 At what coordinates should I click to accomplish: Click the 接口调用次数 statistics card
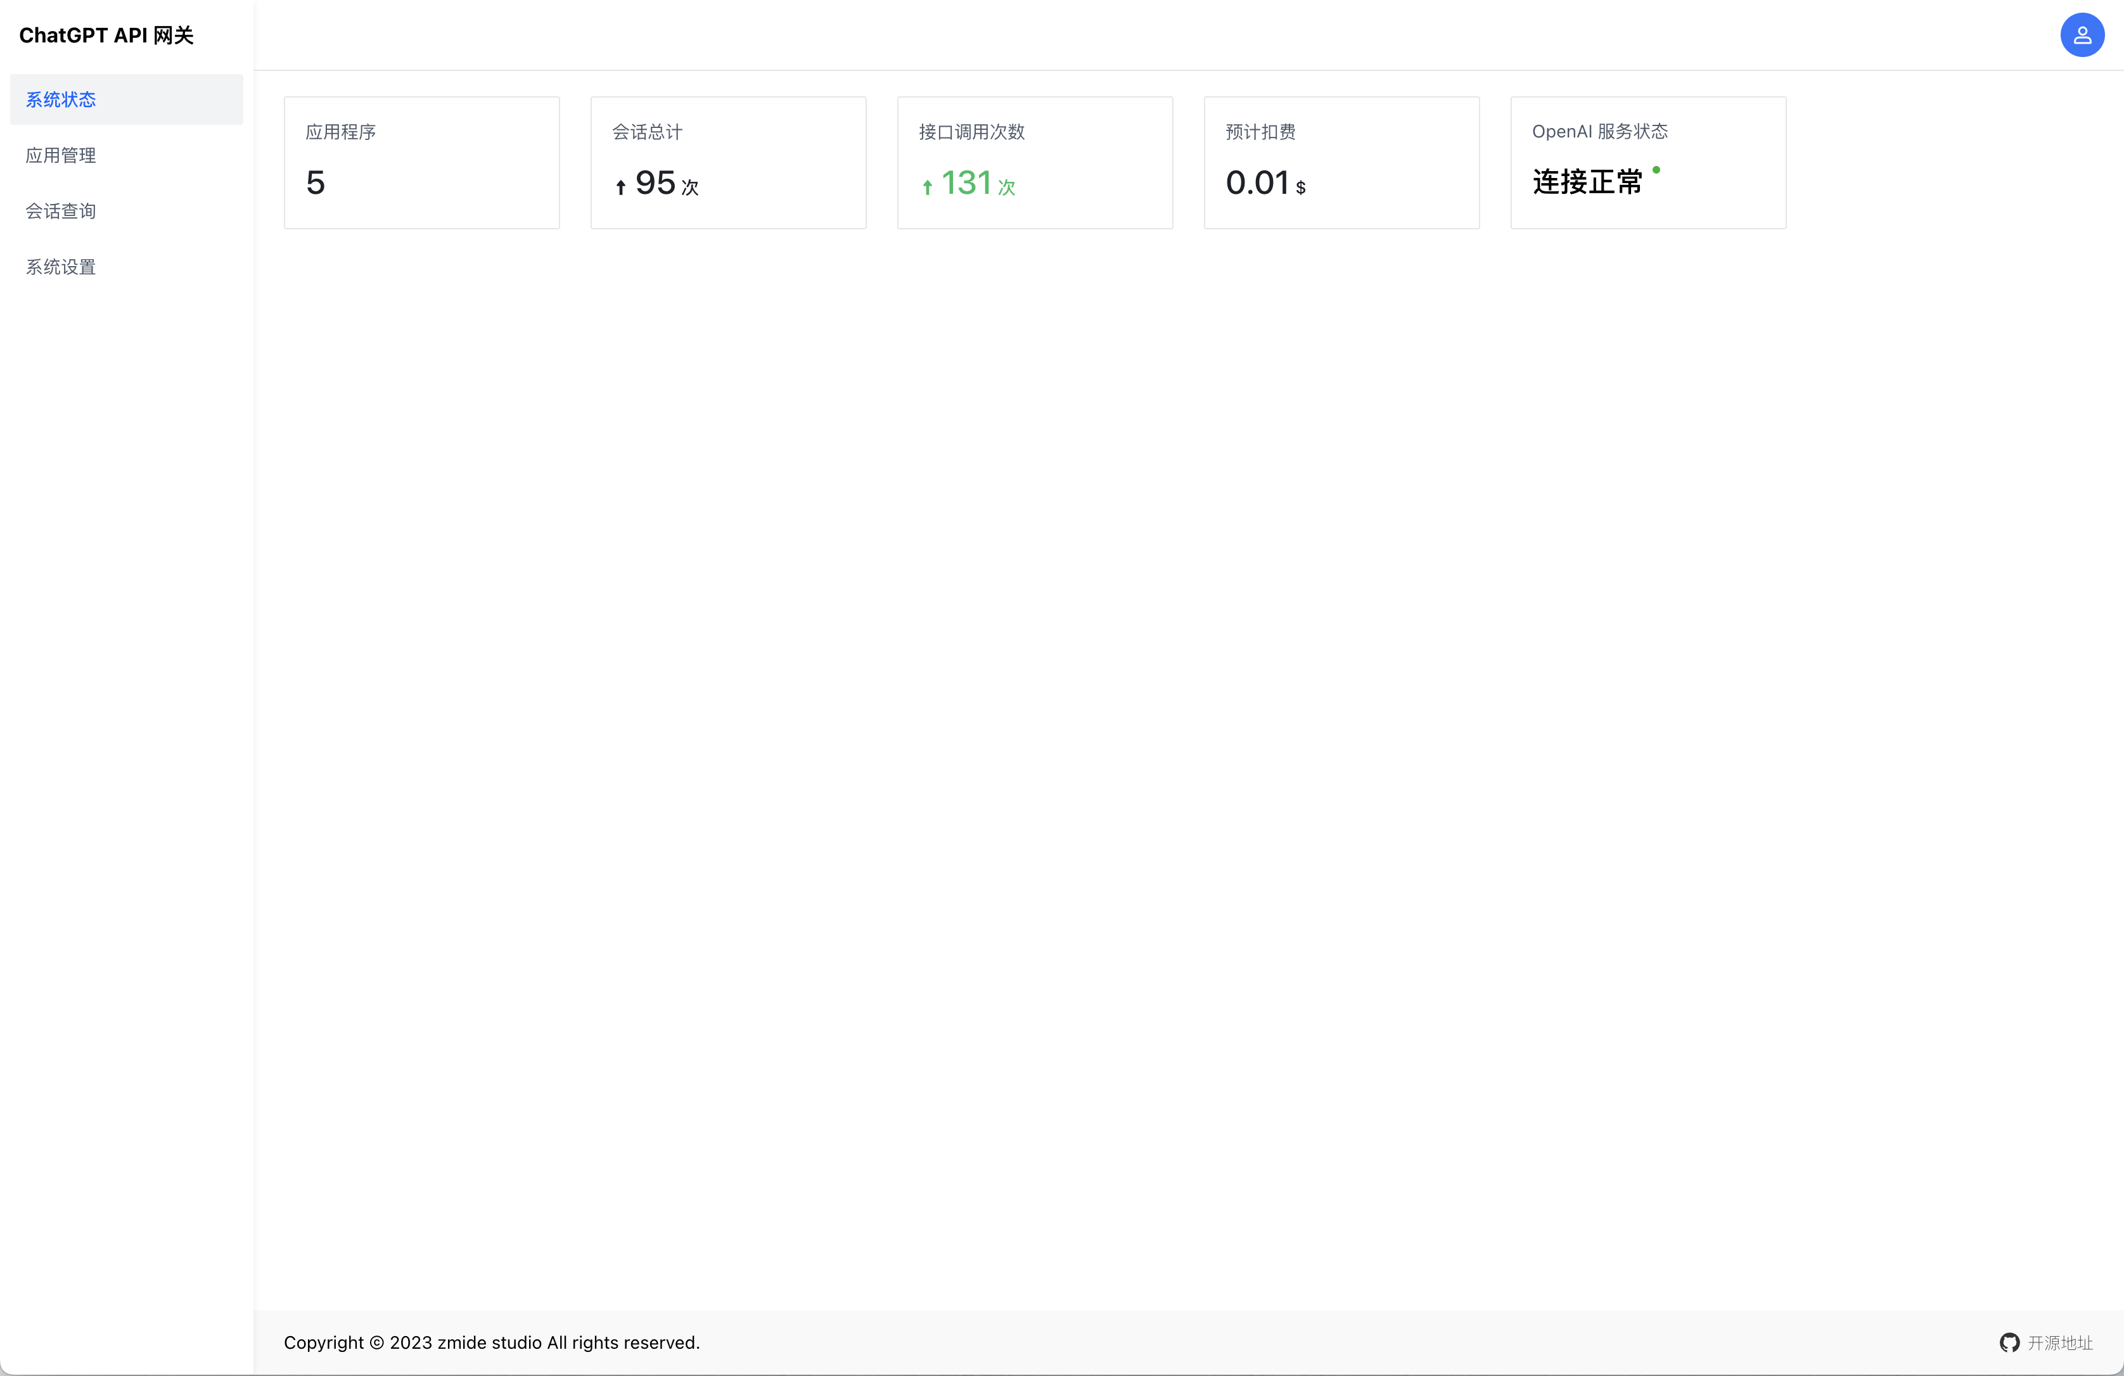[x=1034, y=162]
